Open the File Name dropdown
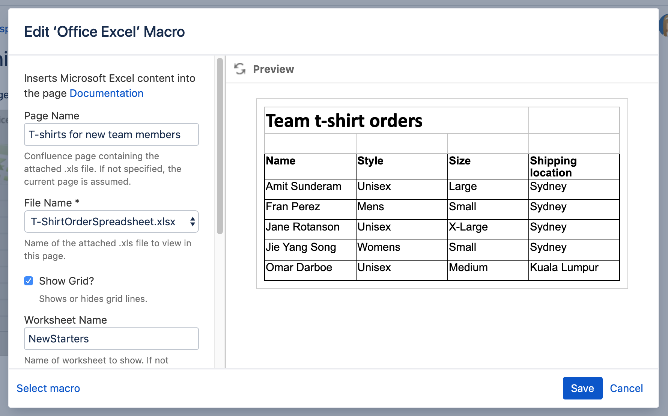The image size is (668, 416). (x=111, y=222)
